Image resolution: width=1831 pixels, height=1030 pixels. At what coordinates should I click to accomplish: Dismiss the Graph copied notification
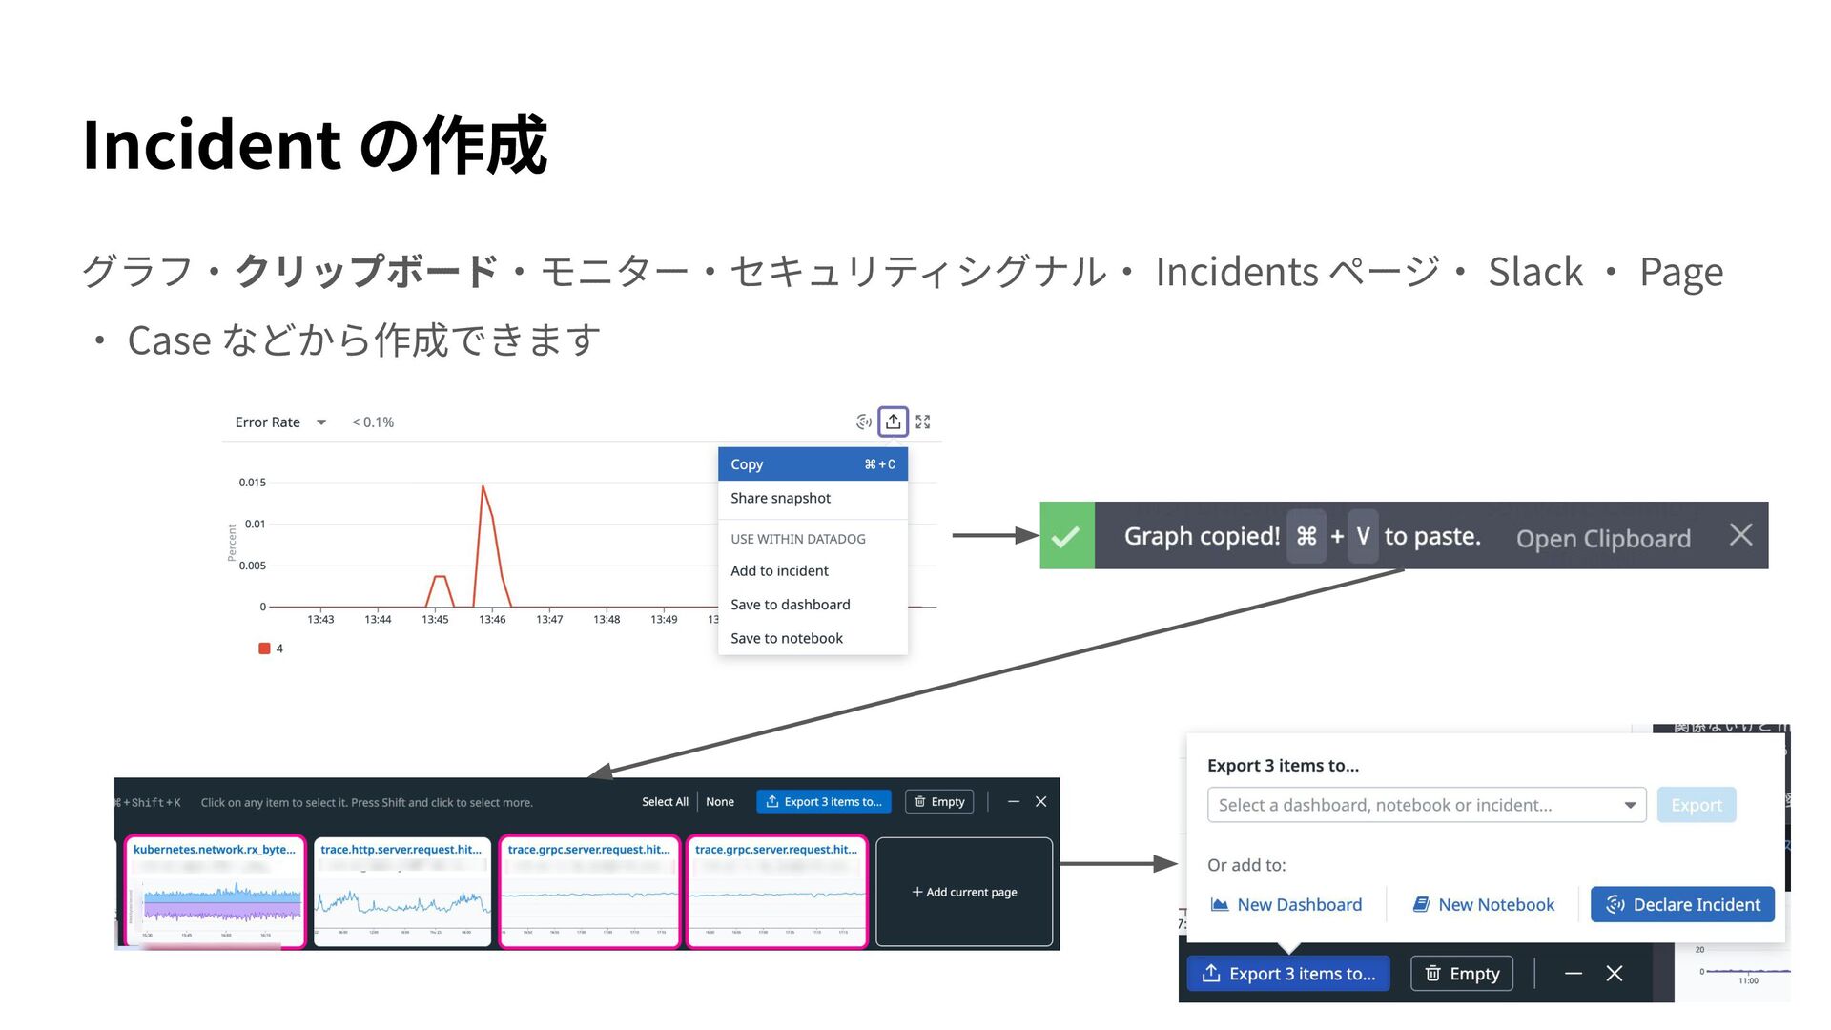(x=1740, y=535)
